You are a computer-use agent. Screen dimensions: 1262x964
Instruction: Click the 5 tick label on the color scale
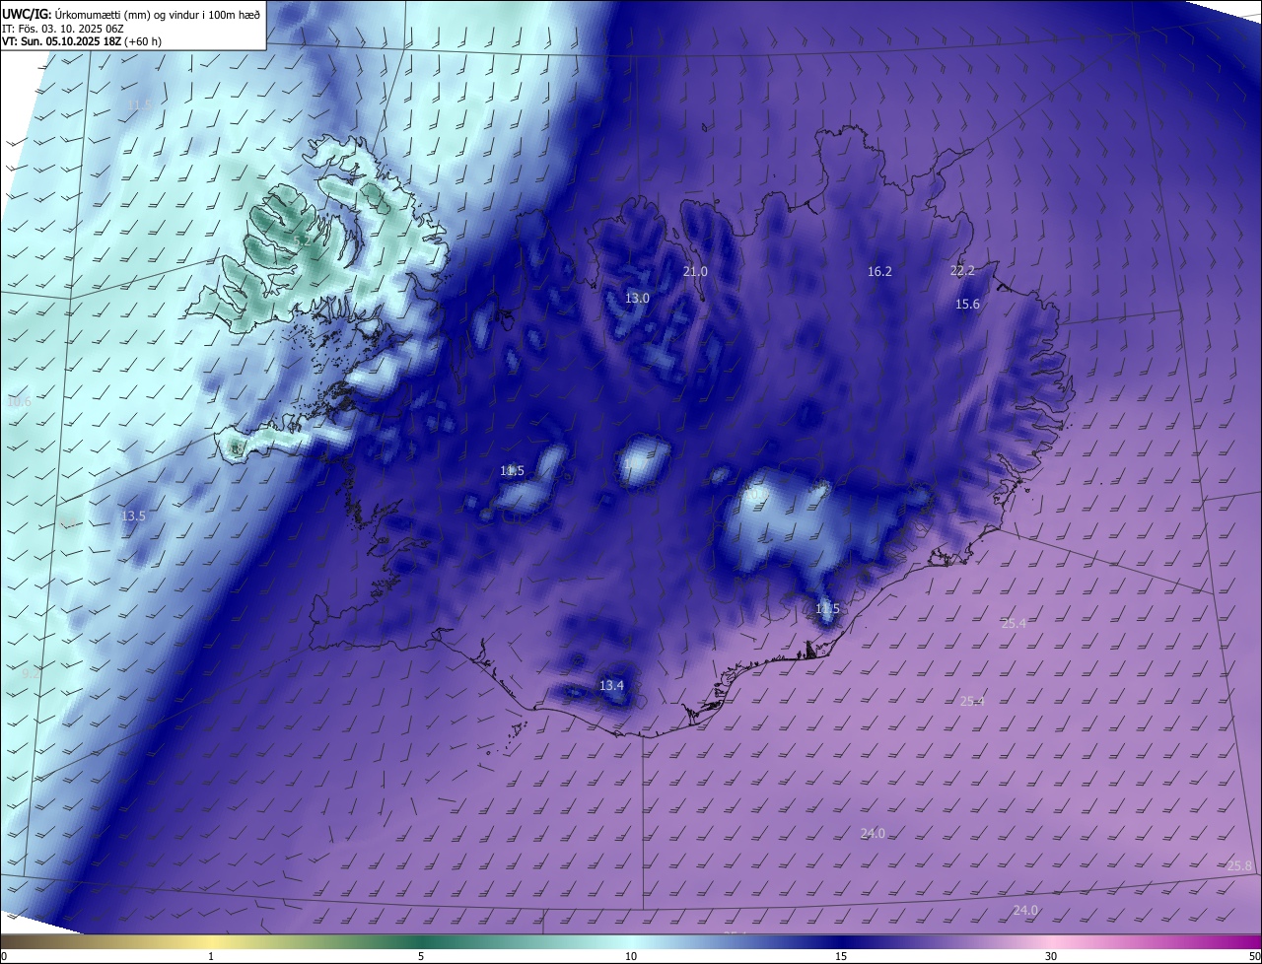coord(421,956)
